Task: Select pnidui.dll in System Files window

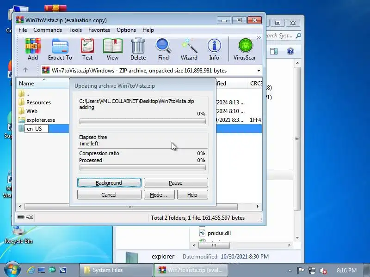Action: tap(215, 233)
